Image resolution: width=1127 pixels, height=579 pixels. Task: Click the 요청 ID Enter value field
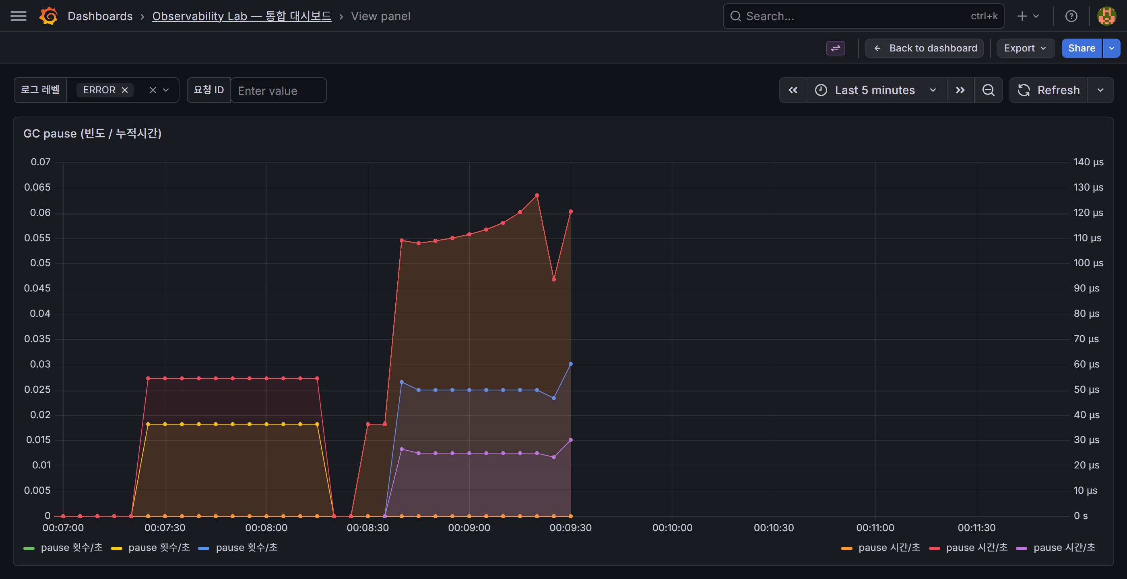pyautogui.click(x=278, y=90)
